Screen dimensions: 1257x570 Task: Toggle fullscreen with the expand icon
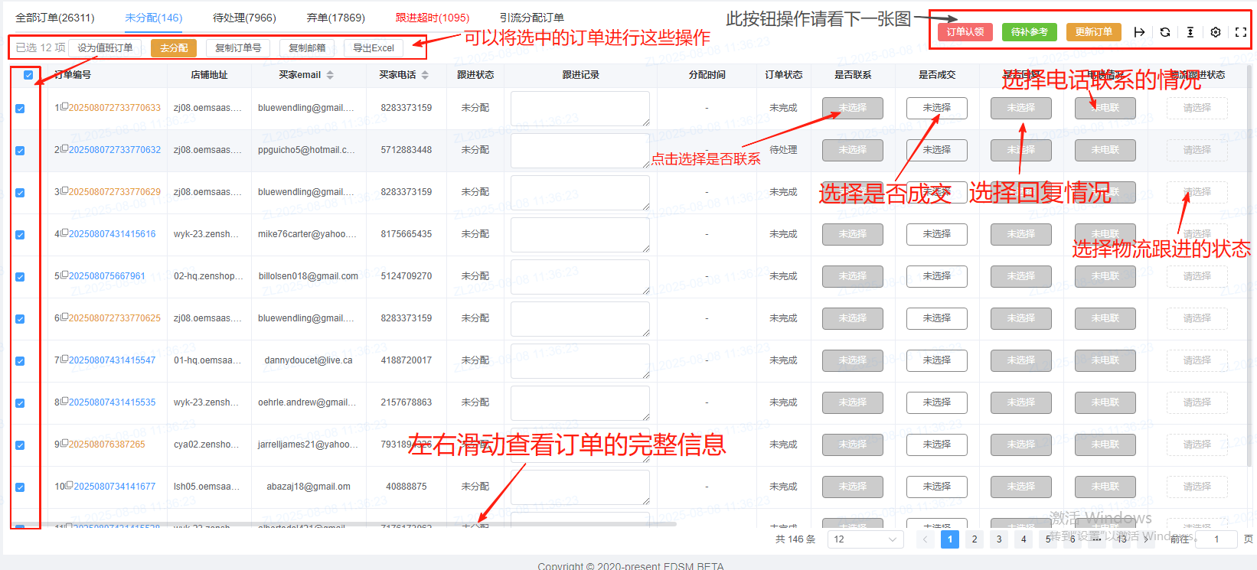[1241, 32]
